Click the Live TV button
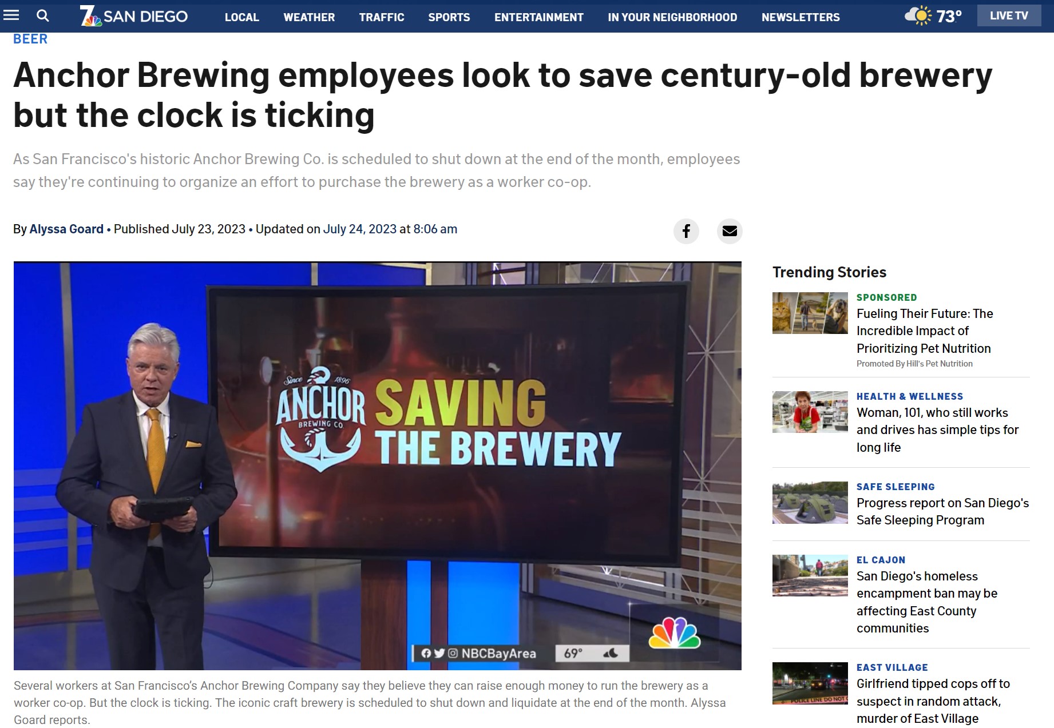This screenshot has height=728, width=1054. 1009,16
